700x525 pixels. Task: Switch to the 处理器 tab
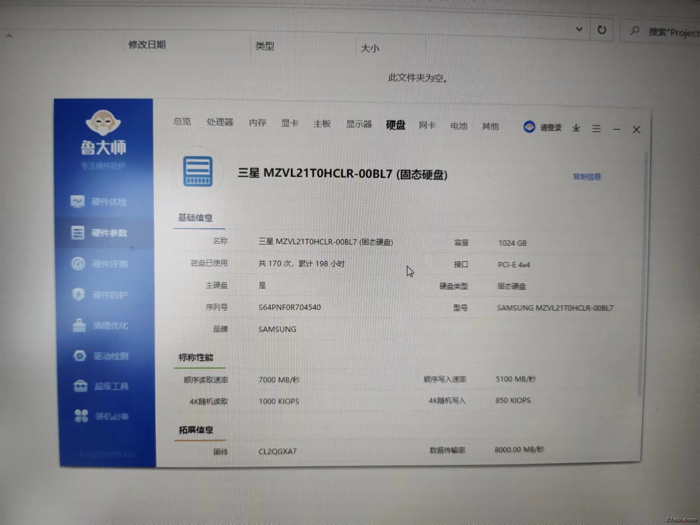point(220,122)
